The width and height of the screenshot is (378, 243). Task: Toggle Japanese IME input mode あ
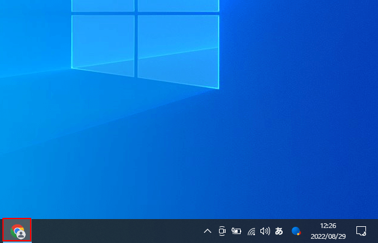[x=279, y=231]
